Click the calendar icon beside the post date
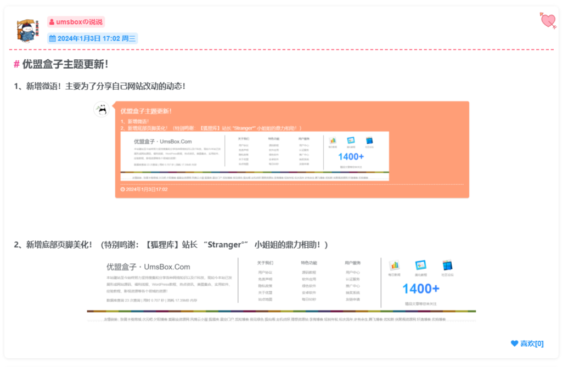 click(52, 39)
